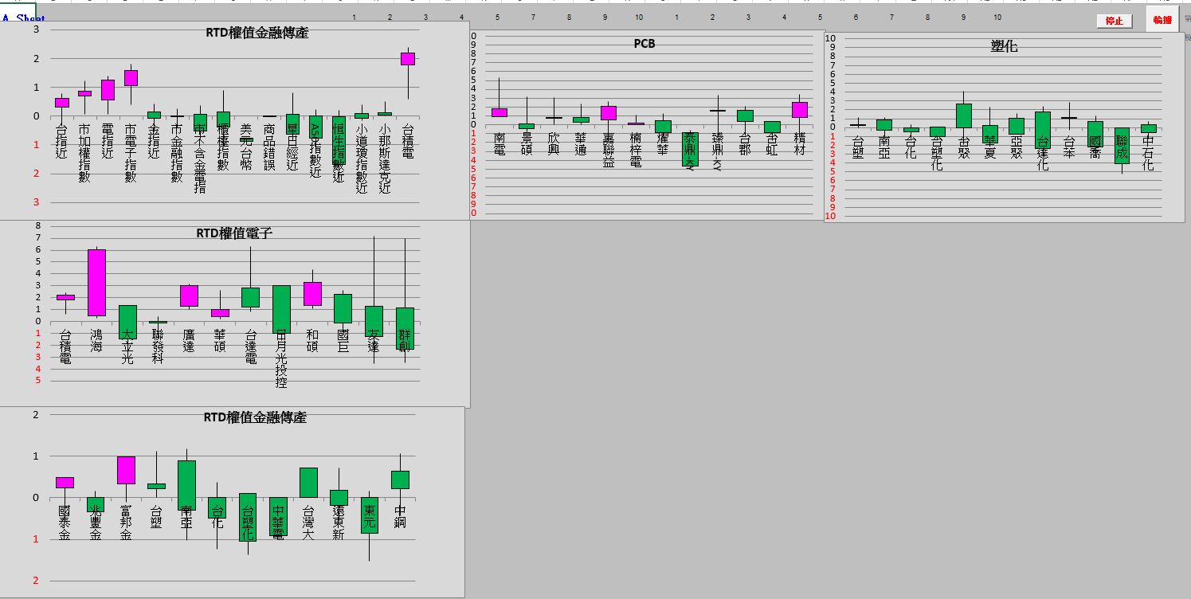Image resolution: width=1191 pixels, height=599 pixels.
Task: Select the green 耀華 candlestick bar
Action: [663, 127]
